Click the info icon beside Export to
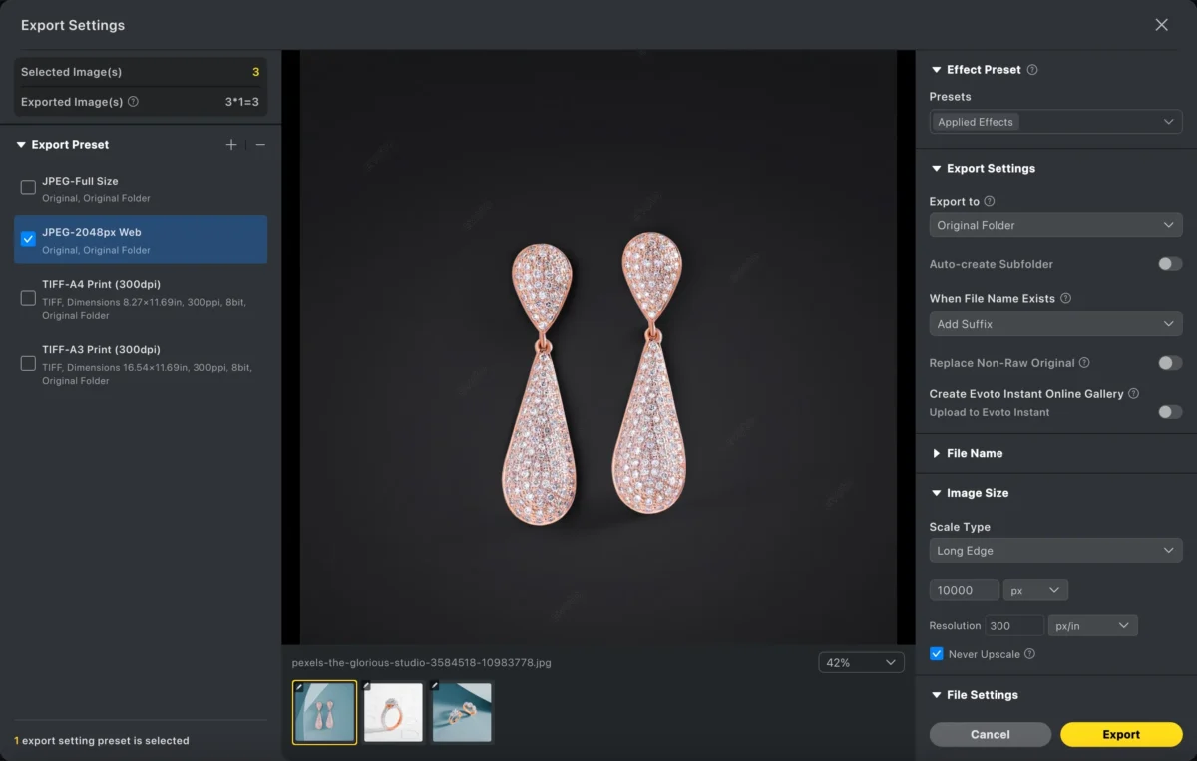1197x761 pixels. [990, 201]
